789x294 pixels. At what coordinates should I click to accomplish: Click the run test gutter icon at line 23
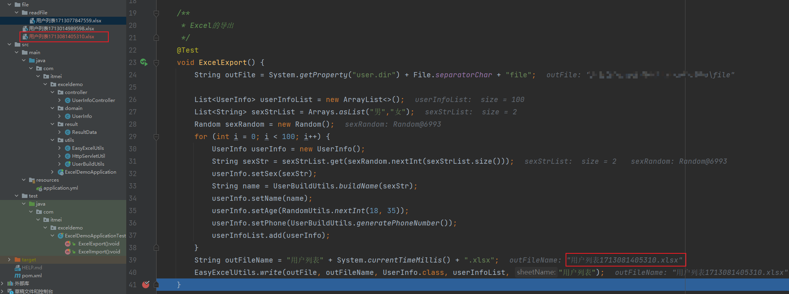(144, 62)
